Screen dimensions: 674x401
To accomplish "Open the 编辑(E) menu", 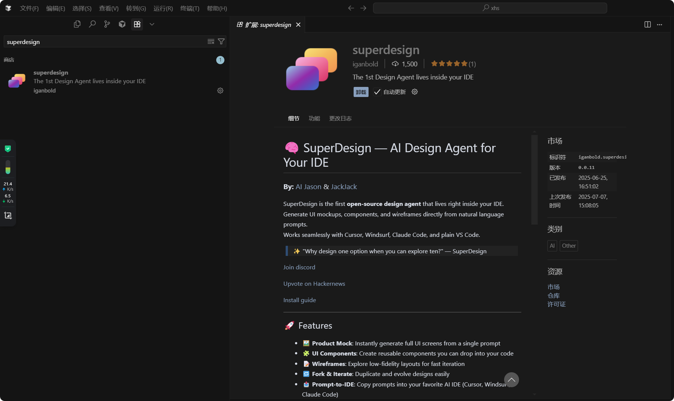I will [x=56, y=8].
